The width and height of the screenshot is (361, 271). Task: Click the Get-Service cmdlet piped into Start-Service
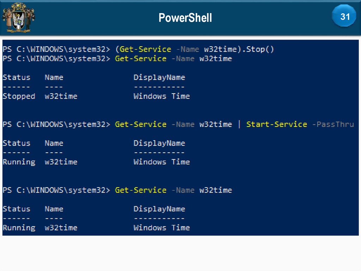click(140, 124)
